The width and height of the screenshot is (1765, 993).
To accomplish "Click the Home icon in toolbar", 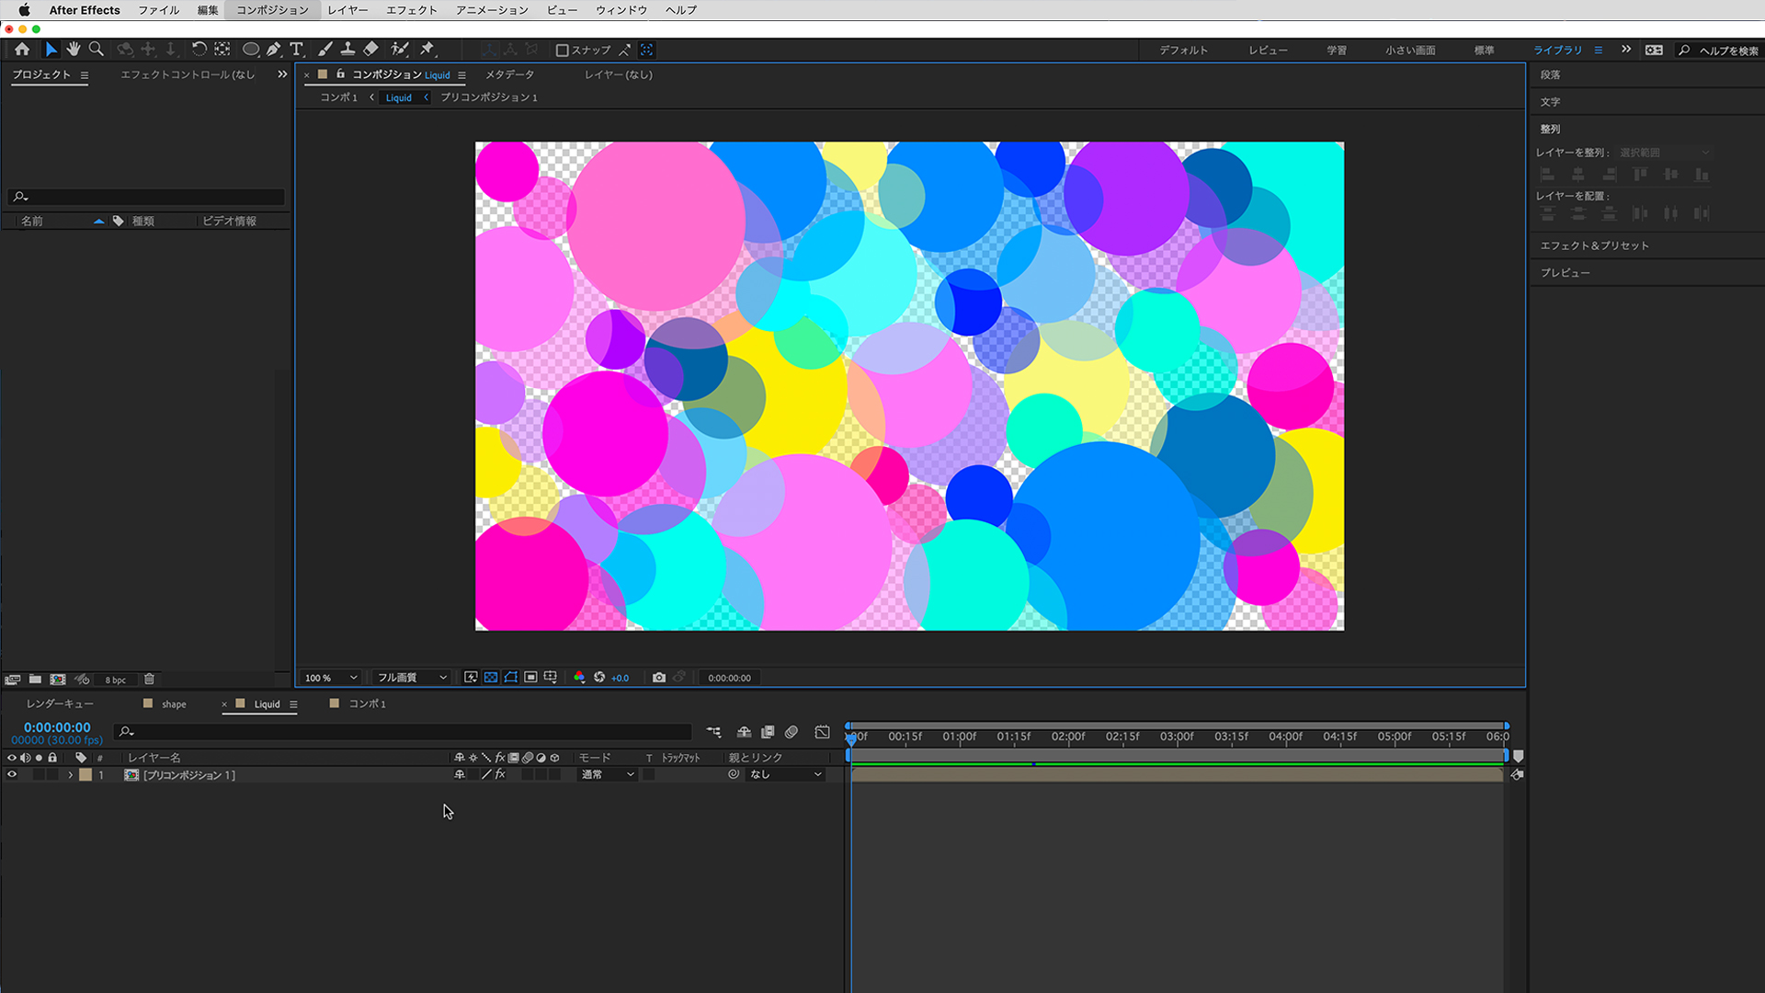I will tap(22, 50).
